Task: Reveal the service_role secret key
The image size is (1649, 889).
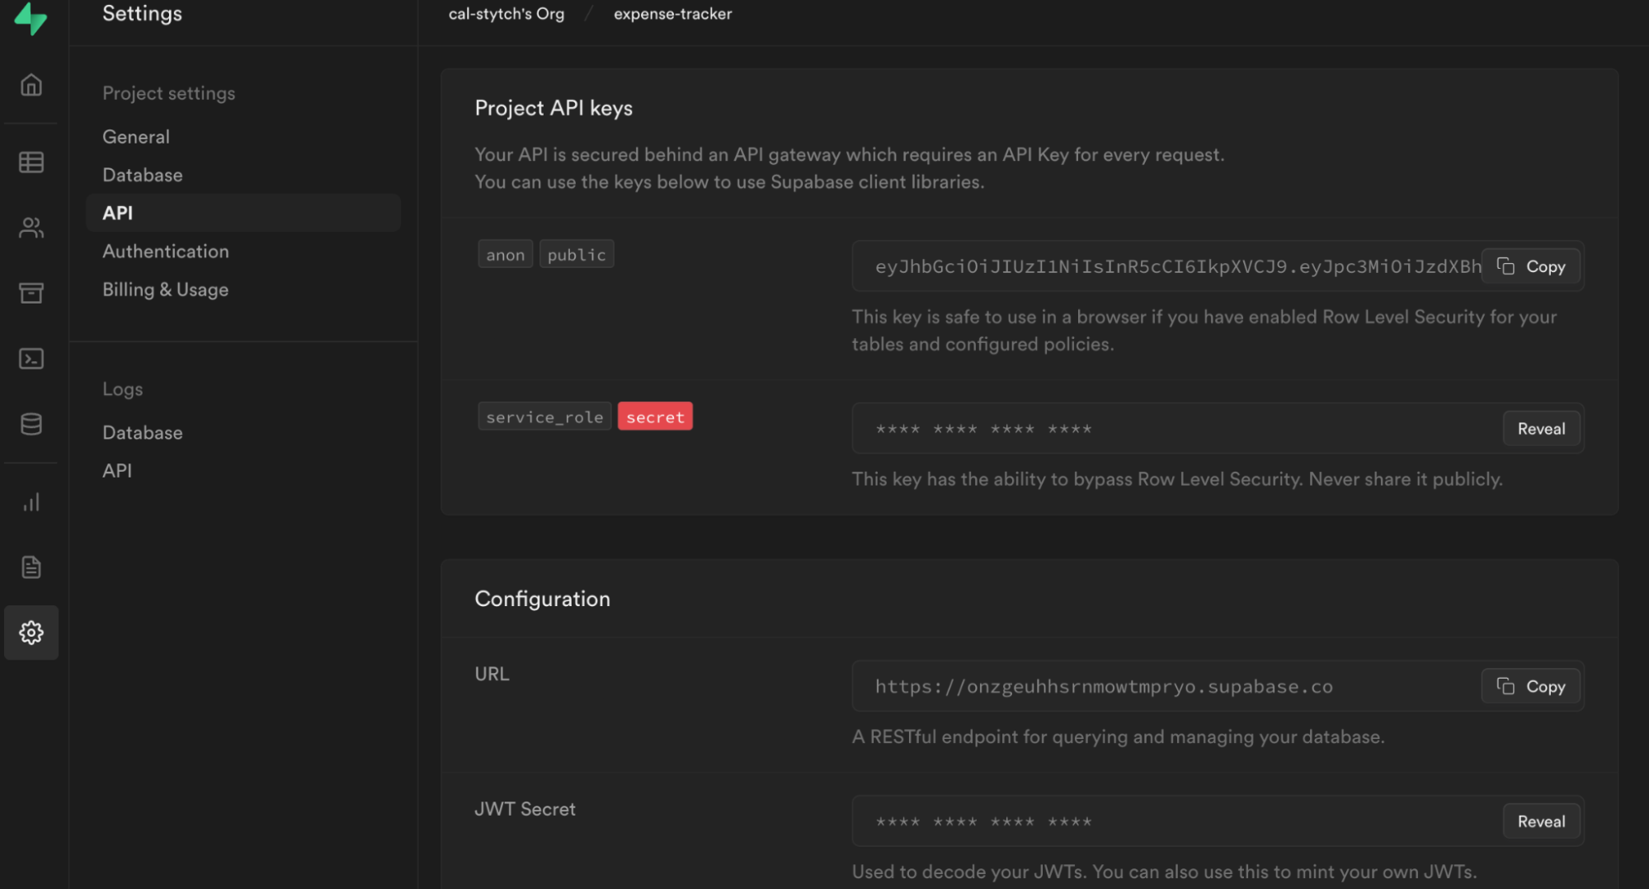Action: point(1541,429)
